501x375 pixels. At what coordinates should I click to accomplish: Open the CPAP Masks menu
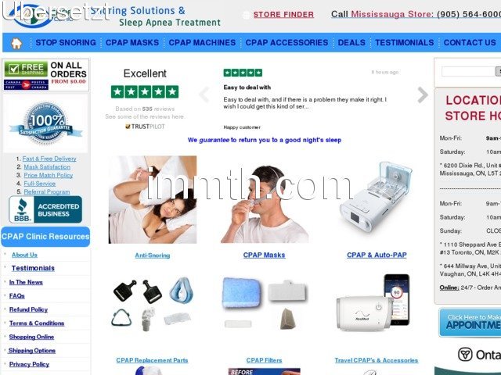(x=132, y=43)
